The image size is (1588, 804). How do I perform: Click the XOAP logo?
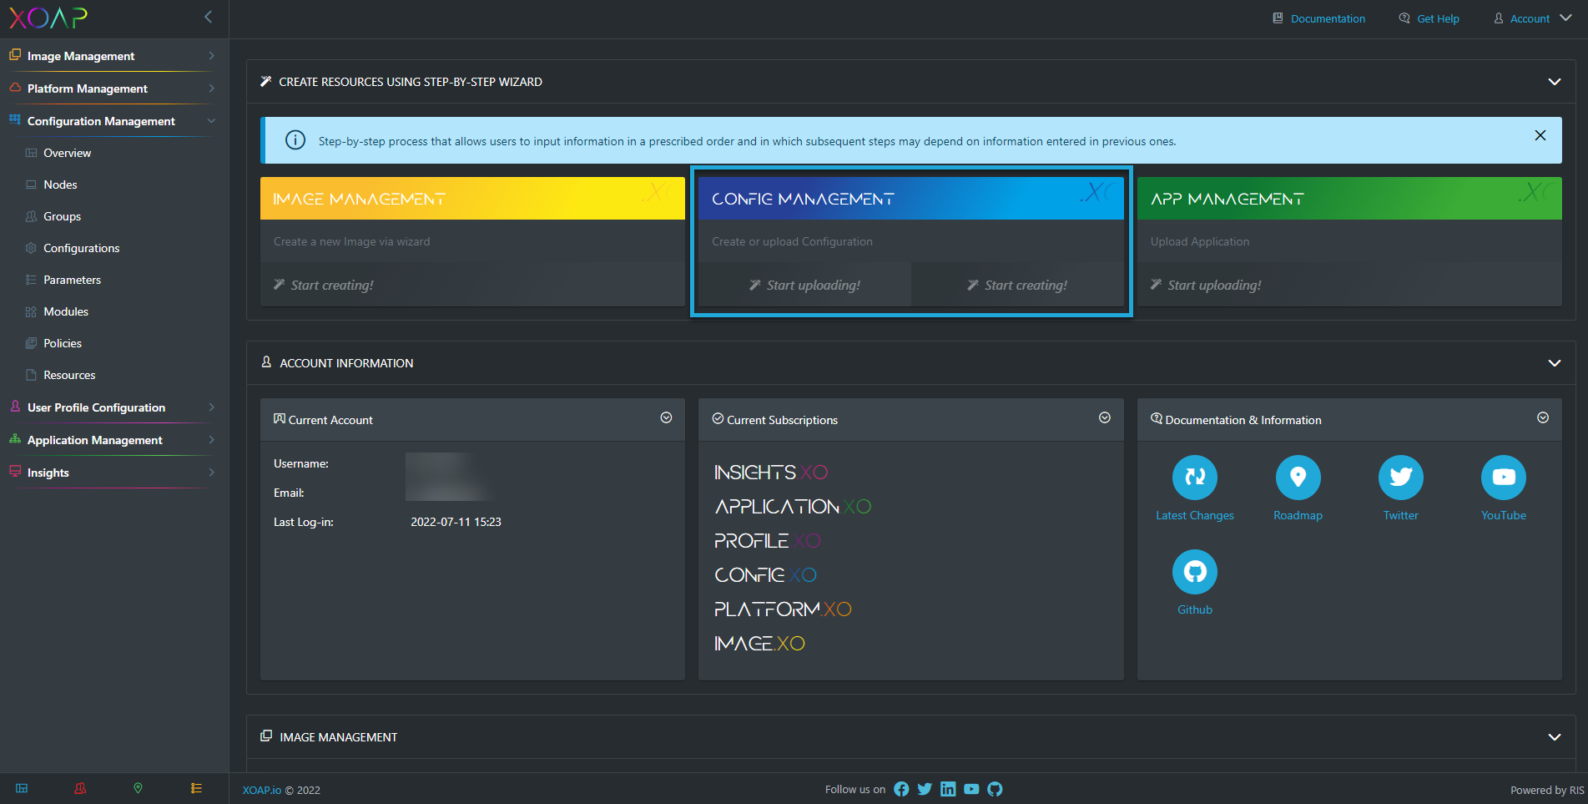pyautogui.click(x=48, y=18)
